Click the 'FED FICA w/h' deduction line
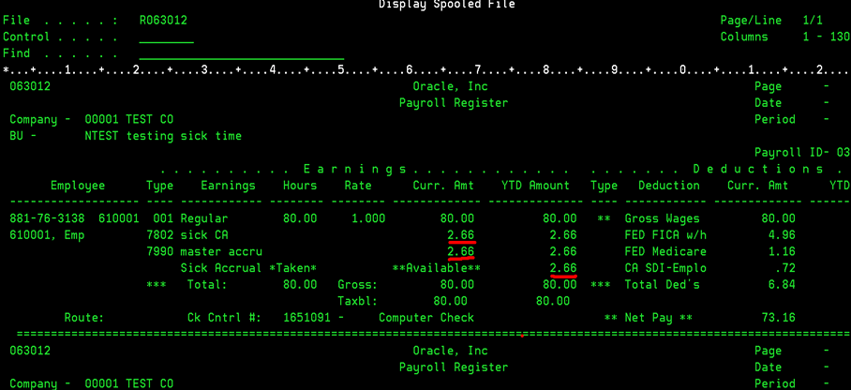This screenshot has height=390, width=851. click(665, 235)
